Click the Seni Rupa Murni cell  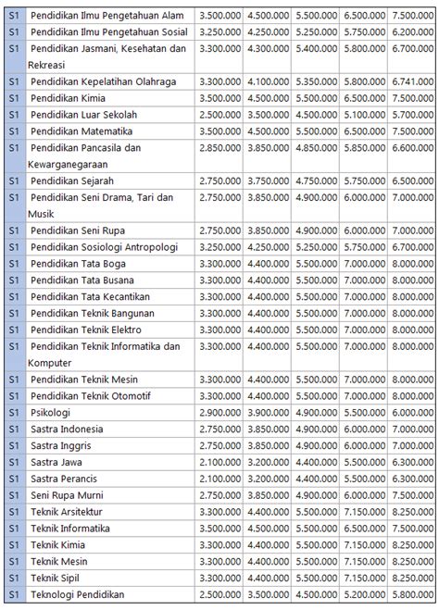[110, 495]
